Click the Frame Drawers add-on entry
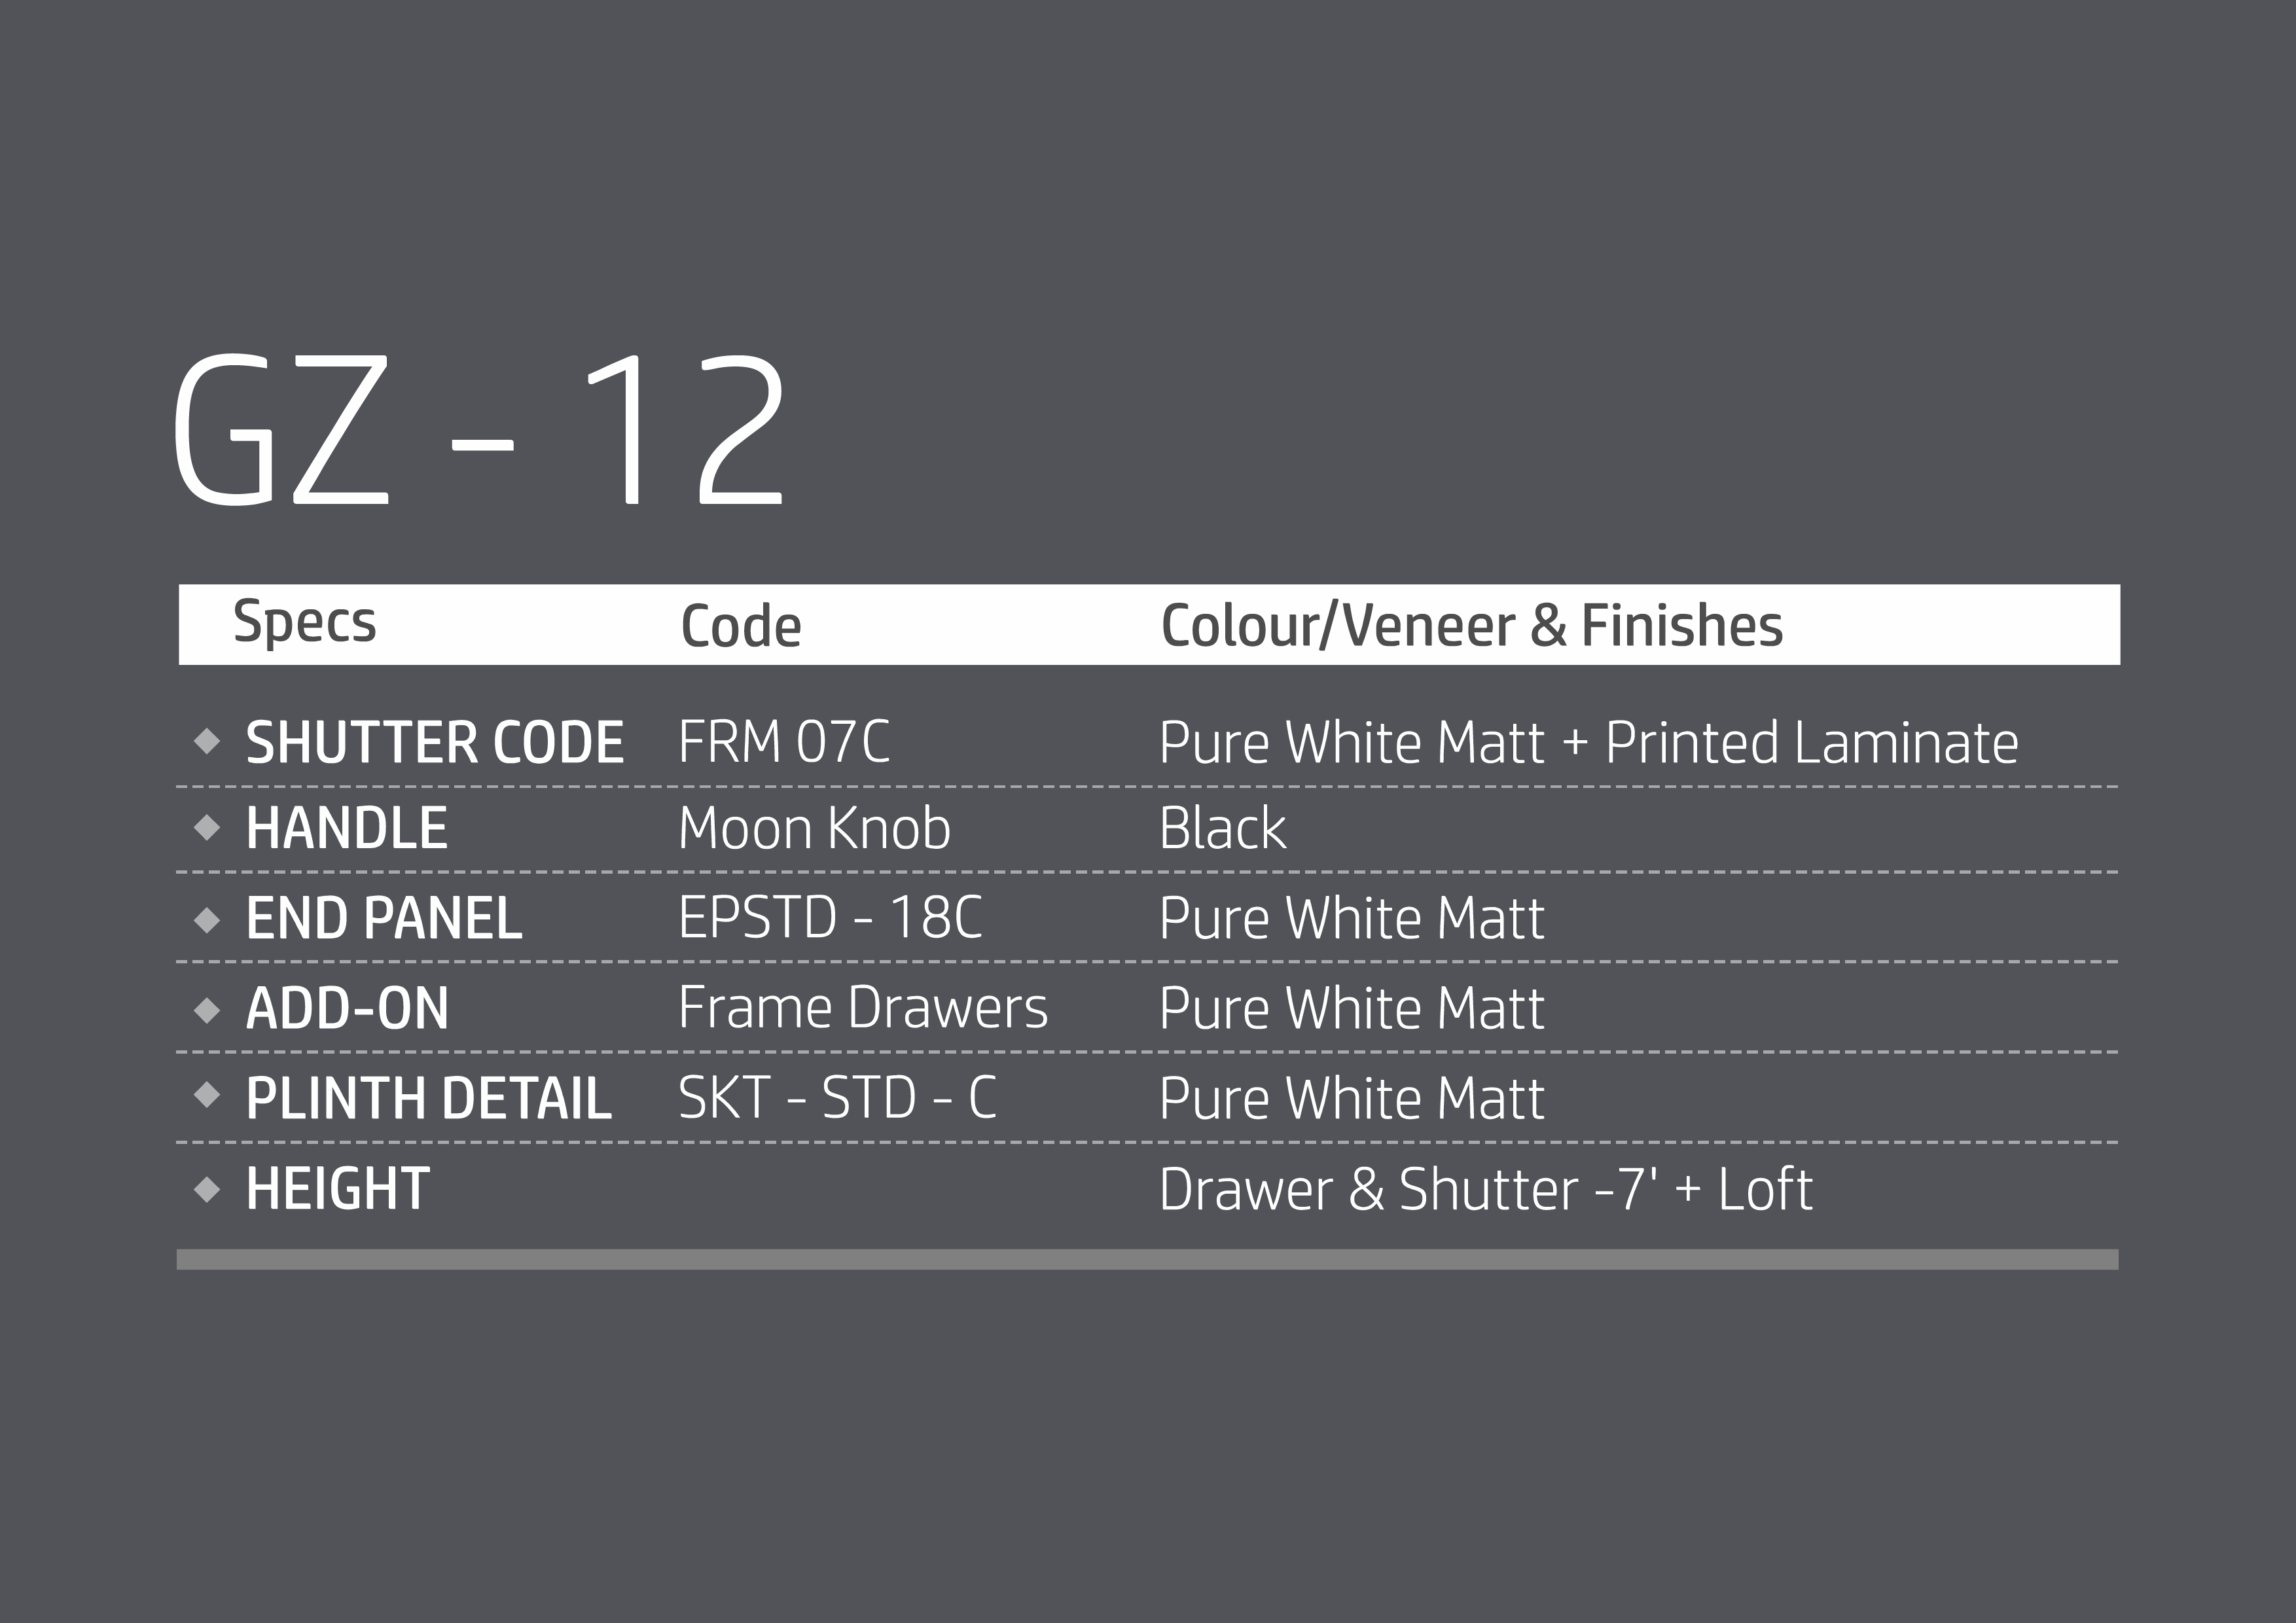The image size is (2296, 1623). click(x=862, y=1008)
